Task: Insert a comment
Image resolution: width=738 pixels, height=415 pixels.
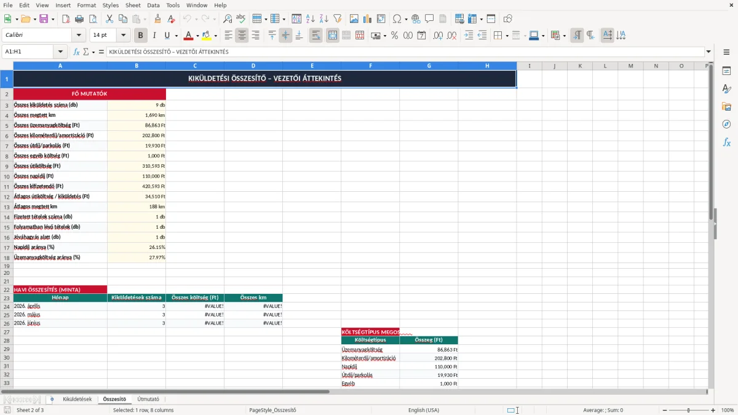Action: 429,19
